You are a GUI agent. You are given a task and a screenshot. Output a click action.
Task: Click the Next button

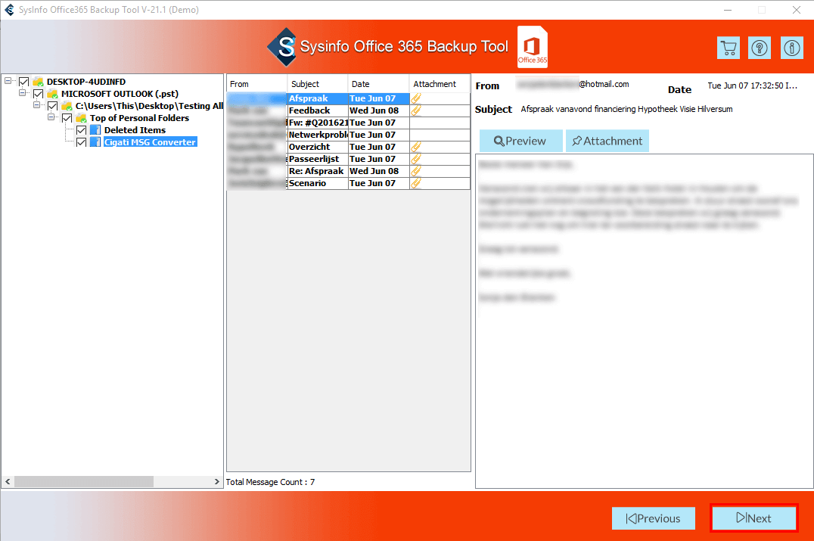(754, 518)
